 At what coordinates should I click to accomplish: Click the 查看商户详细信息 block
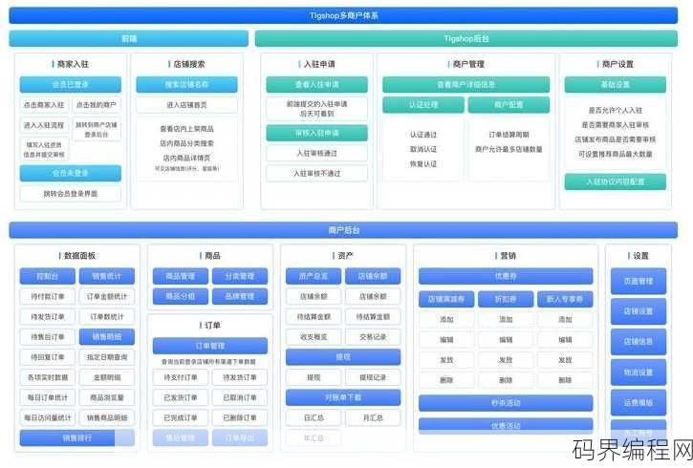point(466,84)
